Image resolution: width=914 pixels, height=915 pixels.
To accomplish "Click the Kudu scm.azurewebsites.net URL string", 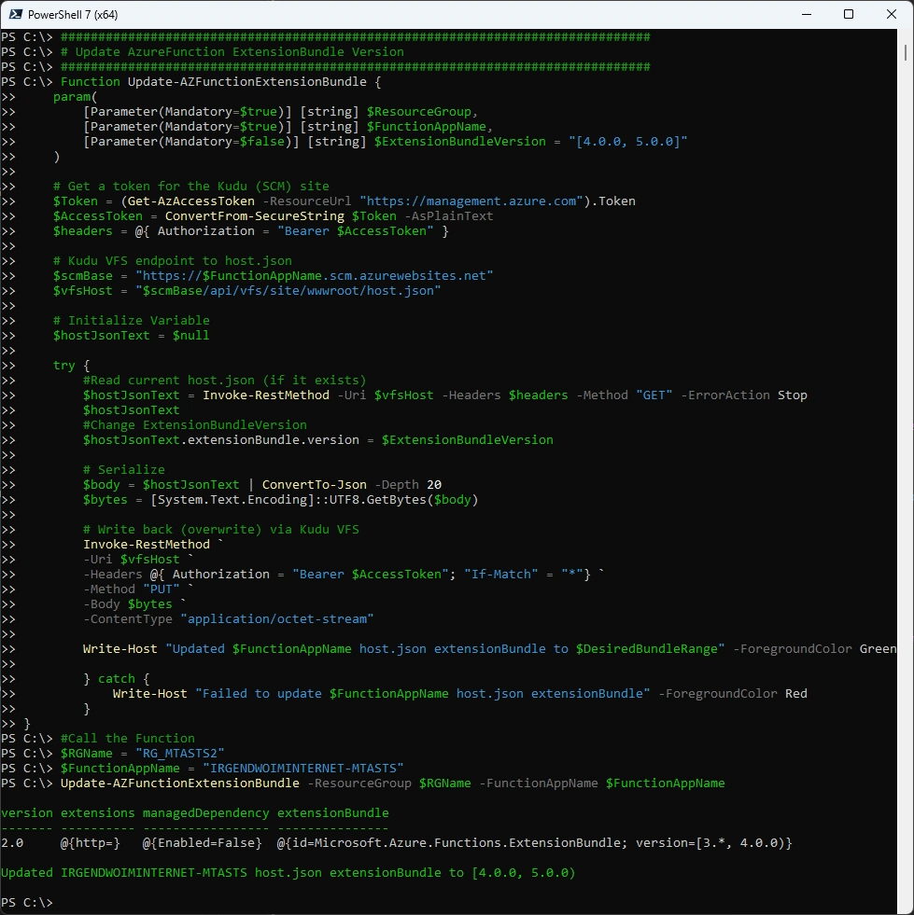I will [314, 275].
